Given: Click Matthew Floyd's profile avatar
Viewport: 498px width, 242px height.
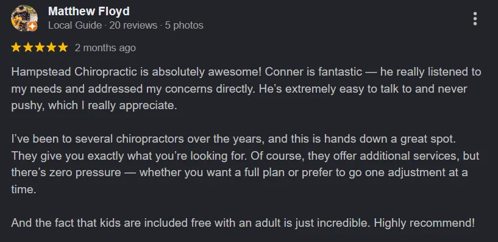Looking at the screenshot, I should coord(24,18).
